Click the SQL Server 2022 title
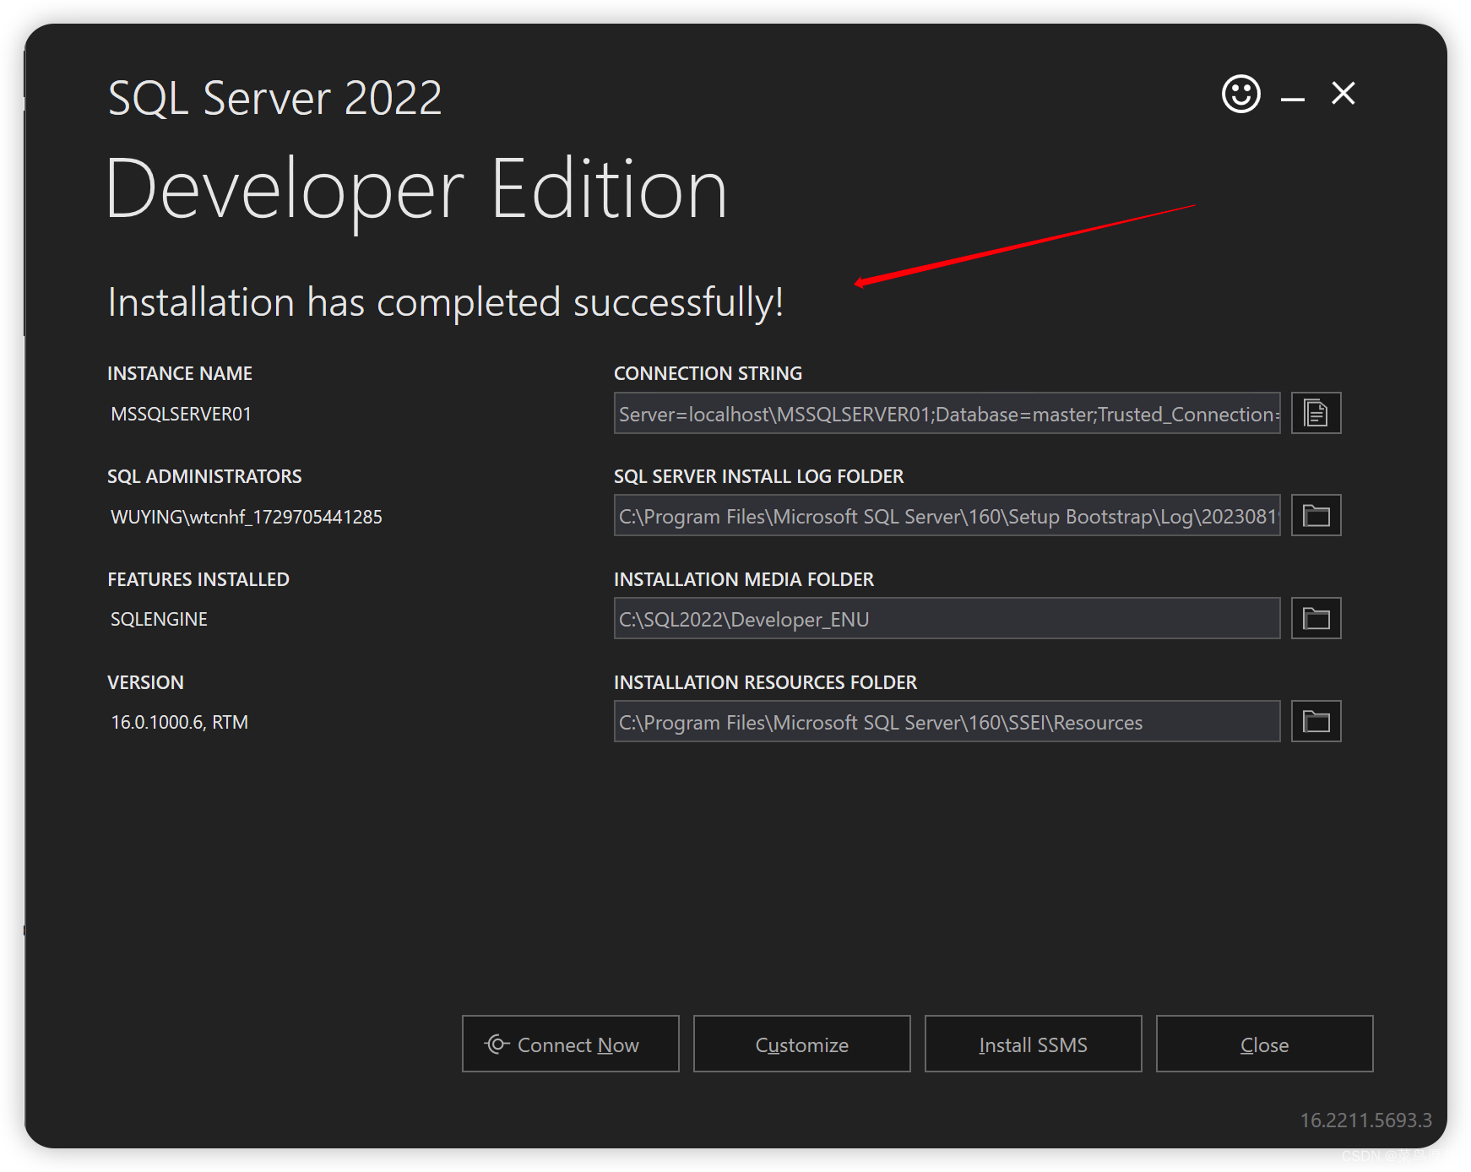Viewport: 1471px width, 1172px height. point(274,98)
